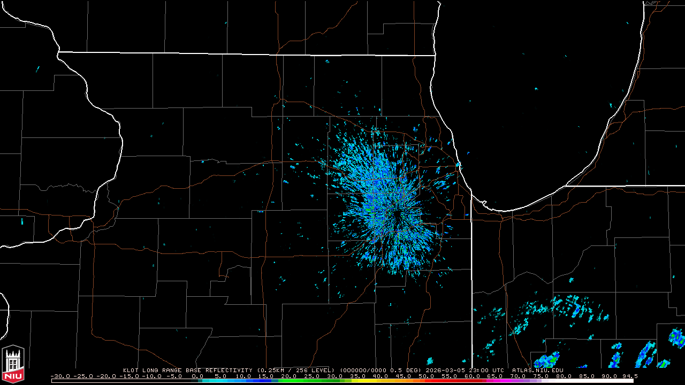Click the reflectivity color scale bar
The image size is (685, 385).
(x=342, y=381)
